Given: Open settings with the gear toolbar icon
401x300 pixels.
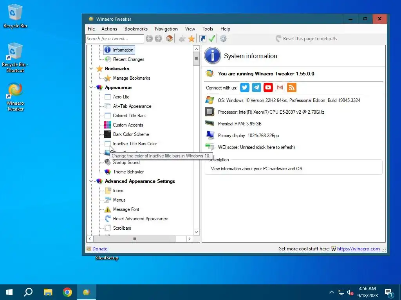Looking at the screenshot, I should pyautogui.click(x=223, y=39).
